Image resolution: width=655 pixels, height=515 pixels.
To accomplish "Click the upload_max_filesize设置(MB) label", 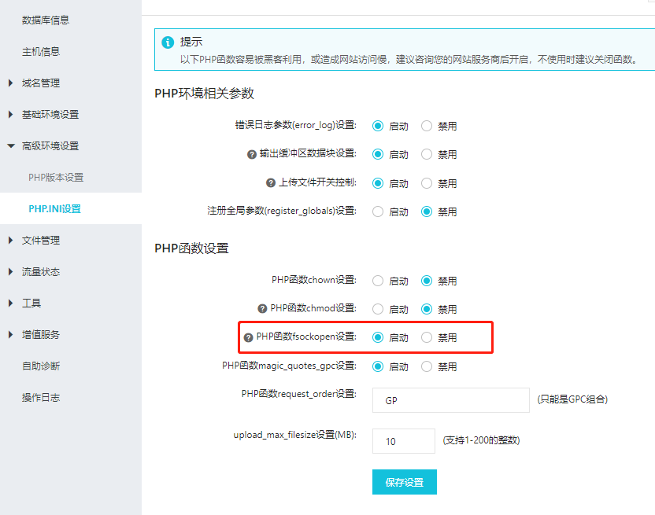I will 295,435.
